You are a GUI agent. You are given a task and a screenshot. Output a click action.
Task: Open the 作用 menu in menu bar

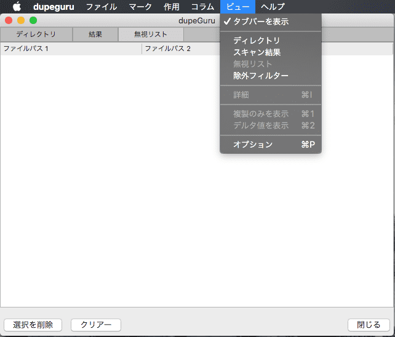172,7
